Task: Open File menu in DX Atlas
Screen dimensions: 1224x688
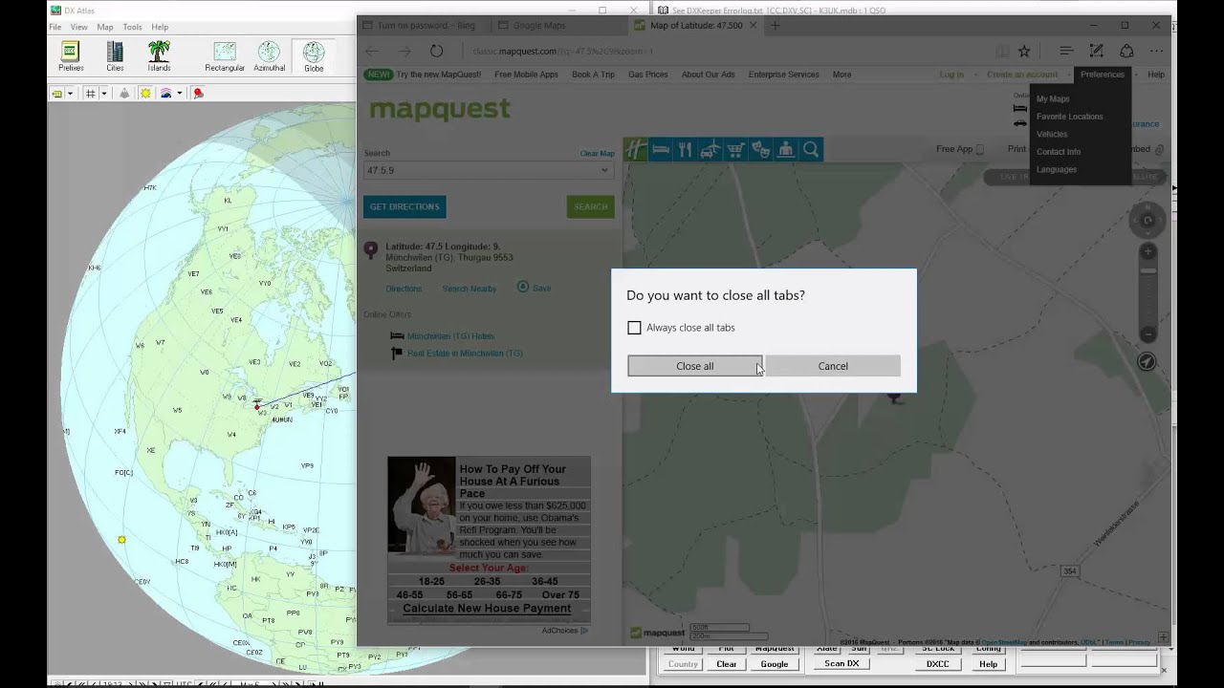Action: click(55, 27)
